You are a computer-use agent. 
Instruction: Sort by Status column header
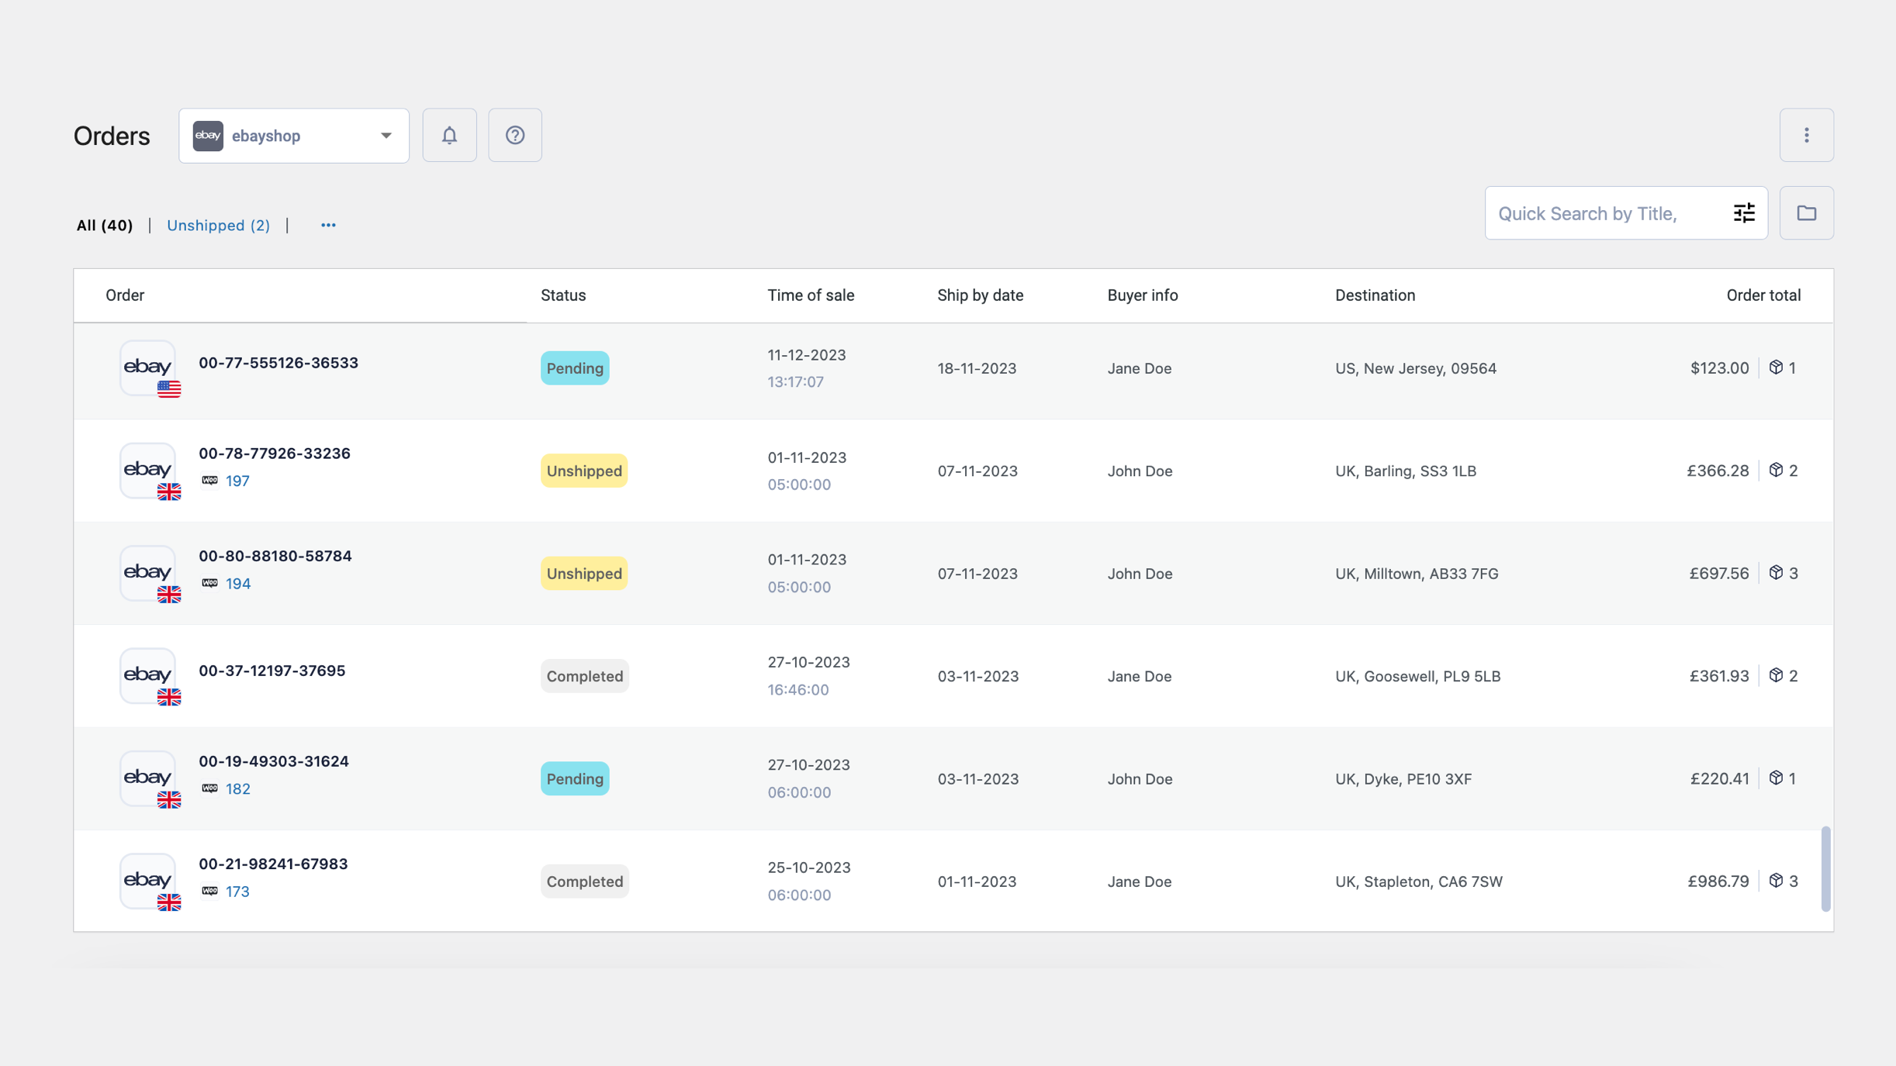pyautogui.click(x=563, y=295)
